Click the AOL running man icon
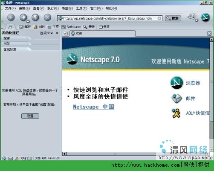 coord(176,113)
